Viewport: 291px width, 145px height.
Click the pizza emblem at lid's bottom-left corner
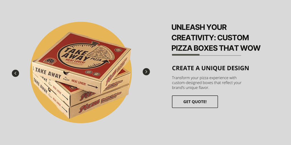coord(49,61)
